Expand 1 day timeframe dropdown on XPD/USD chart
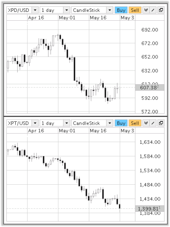The height and width of the screenshot is (227, 170). [x=67, y=10]
